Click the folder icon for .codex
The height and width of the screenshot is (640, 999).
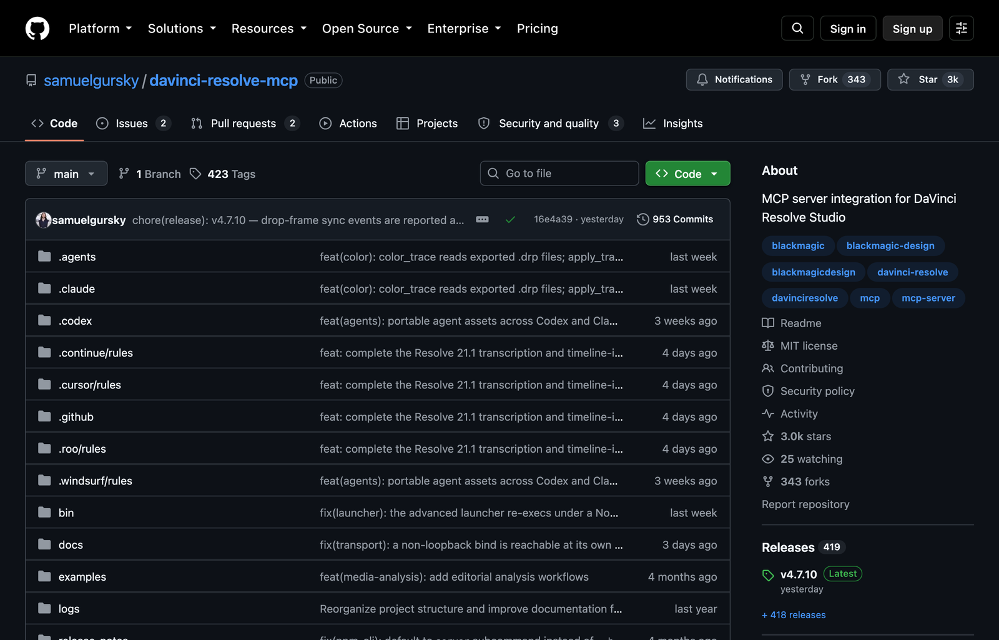click(x=44, y=320)
